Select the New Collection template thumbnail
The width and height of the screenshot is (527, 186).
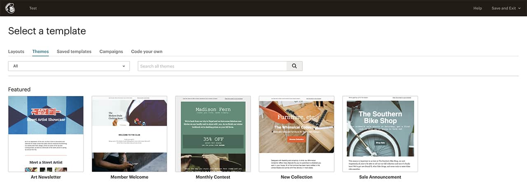point(296,134)
